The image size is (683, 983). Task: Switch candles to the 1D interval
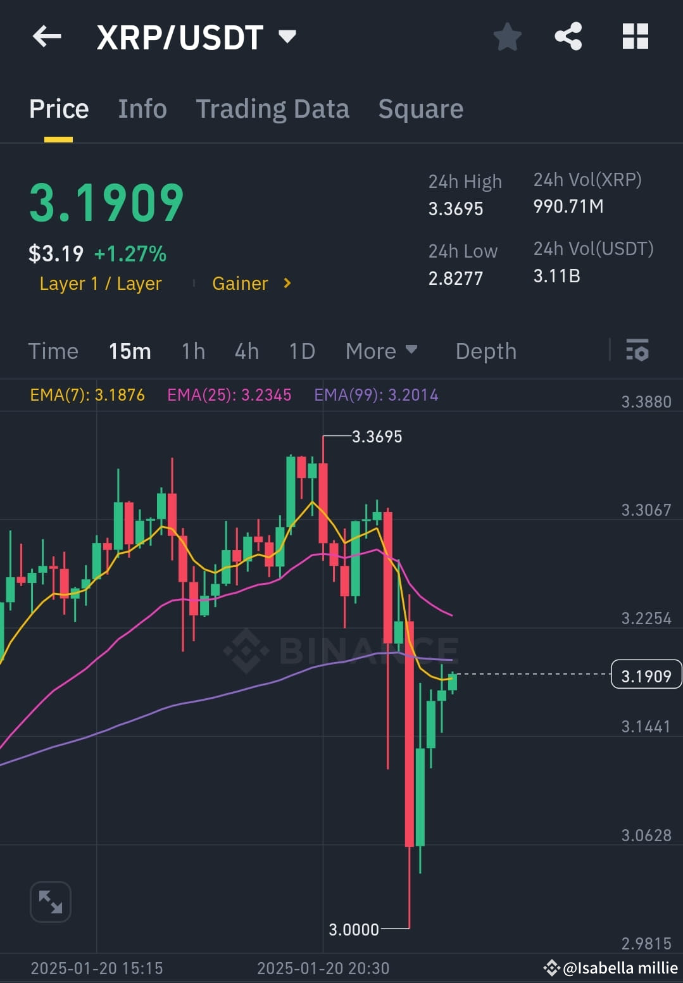pos(301,351)
